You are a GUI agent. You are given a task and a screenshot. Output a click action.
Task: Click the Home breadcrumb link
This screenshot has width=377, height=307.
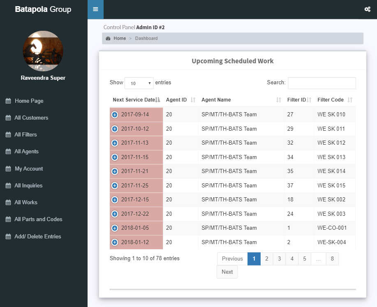pyautogui.click(x=120, y=38)
